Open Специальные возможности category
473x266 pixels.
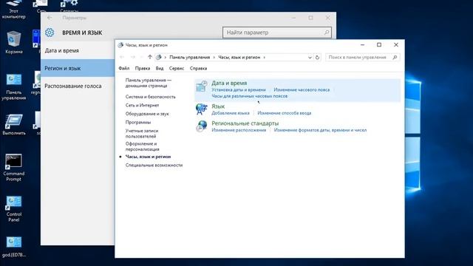(x=154, y=165)
